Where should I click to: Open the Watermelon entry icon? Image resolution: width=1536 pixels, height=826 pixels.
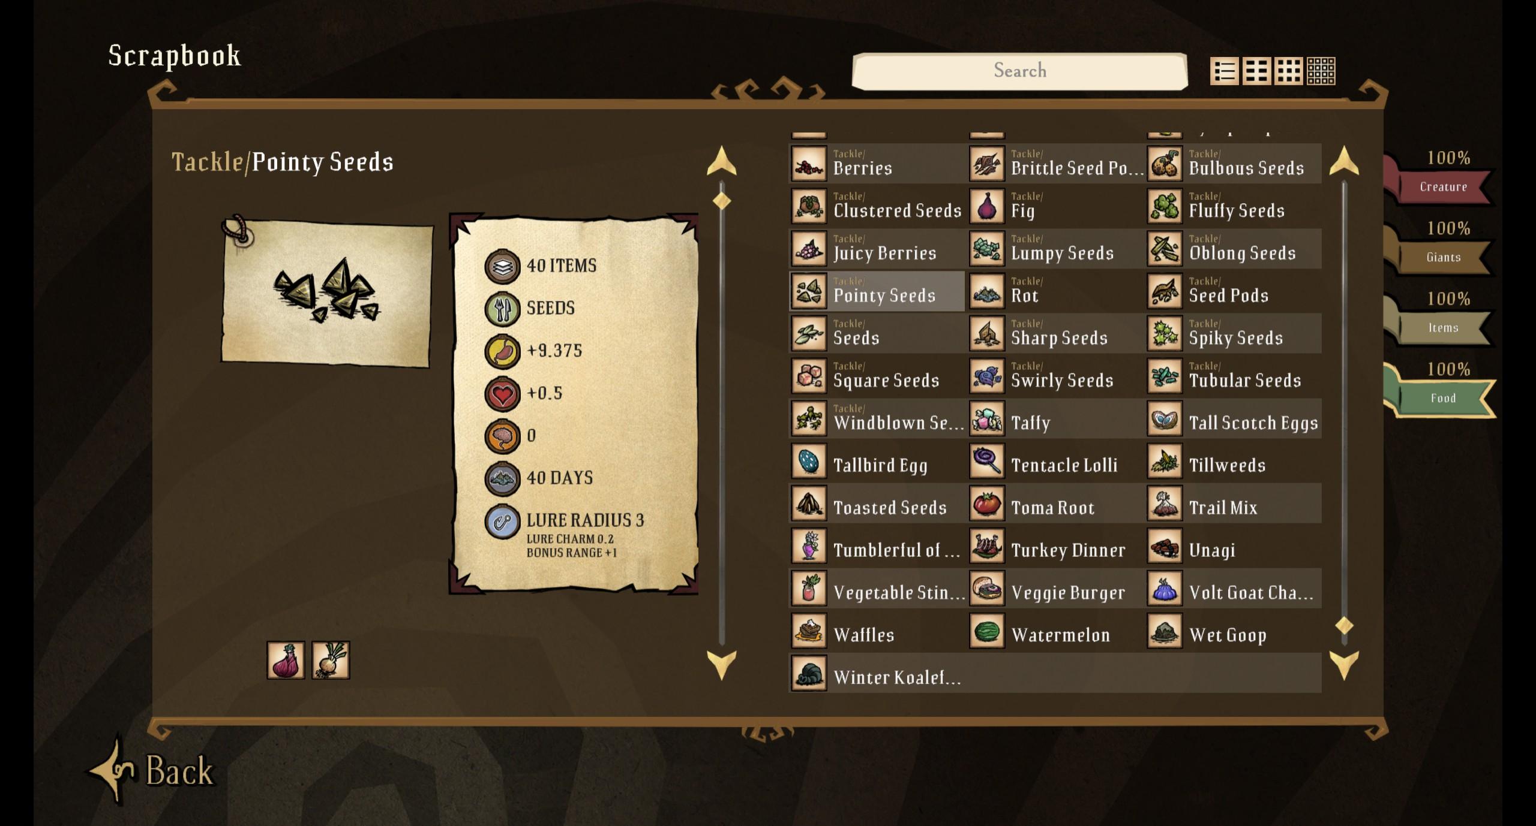click(987, 631)
